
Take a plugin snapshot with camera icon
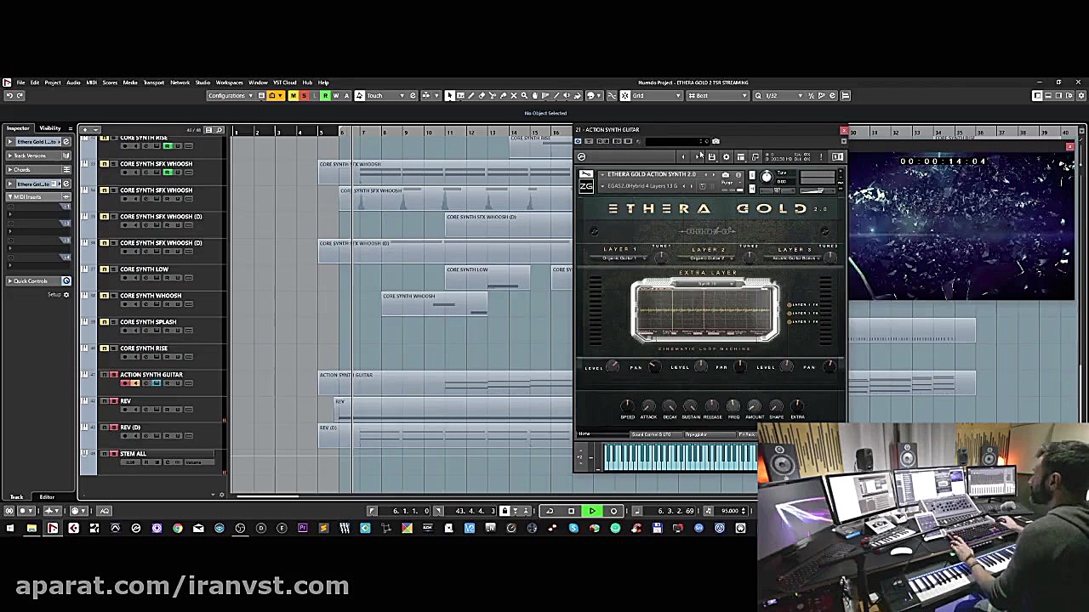(716, 141)
